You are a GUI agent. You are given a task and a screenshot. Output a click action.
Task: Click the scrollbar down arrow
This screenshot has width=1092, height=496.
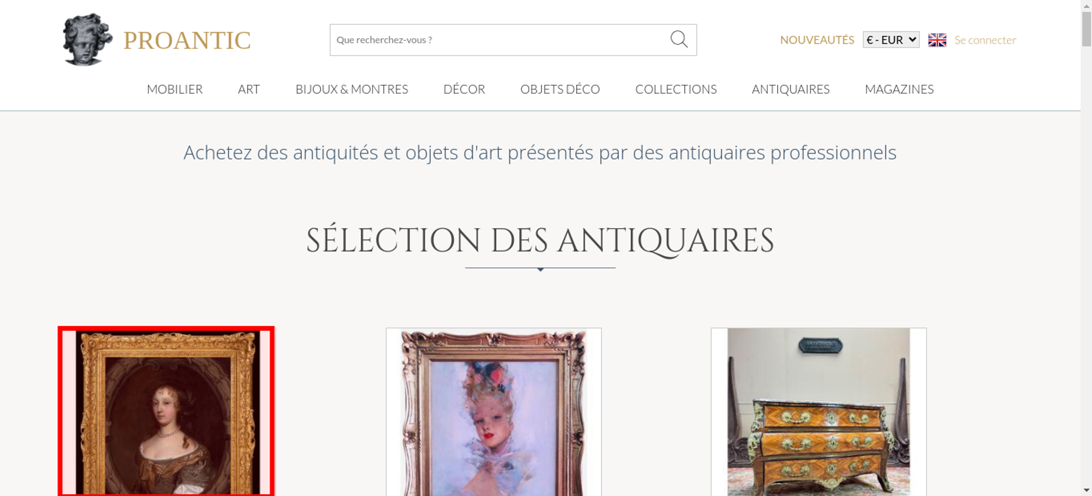pyautogui.click(x=1087, y=491)
